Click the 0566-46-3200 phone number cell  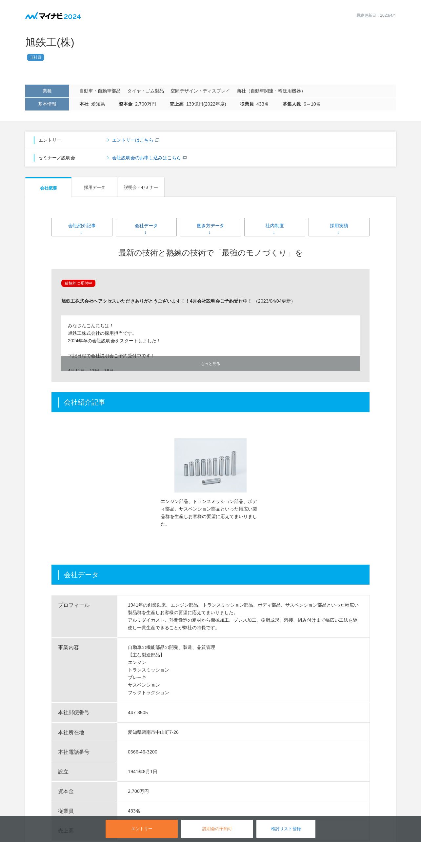pos(243,752)
